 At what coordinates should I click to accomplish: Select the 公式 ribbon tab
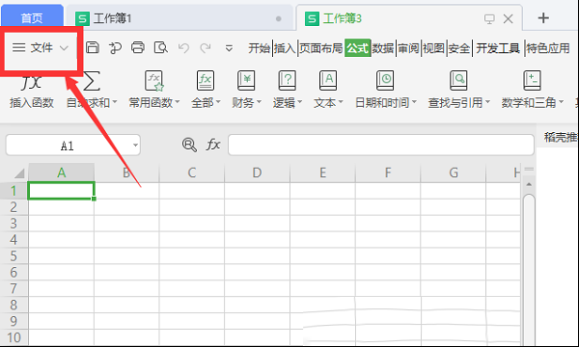click(x=357, y=48)
